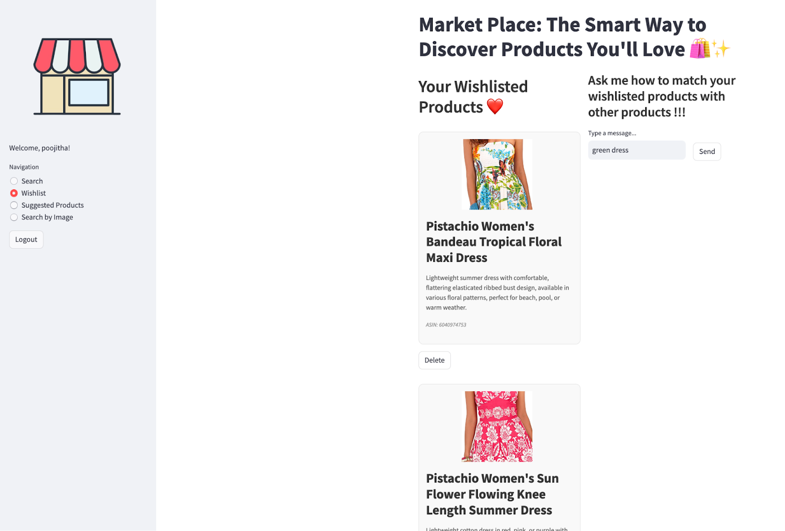
Task: Click the lightweight summer dress description text
Action: coord(497,293)
